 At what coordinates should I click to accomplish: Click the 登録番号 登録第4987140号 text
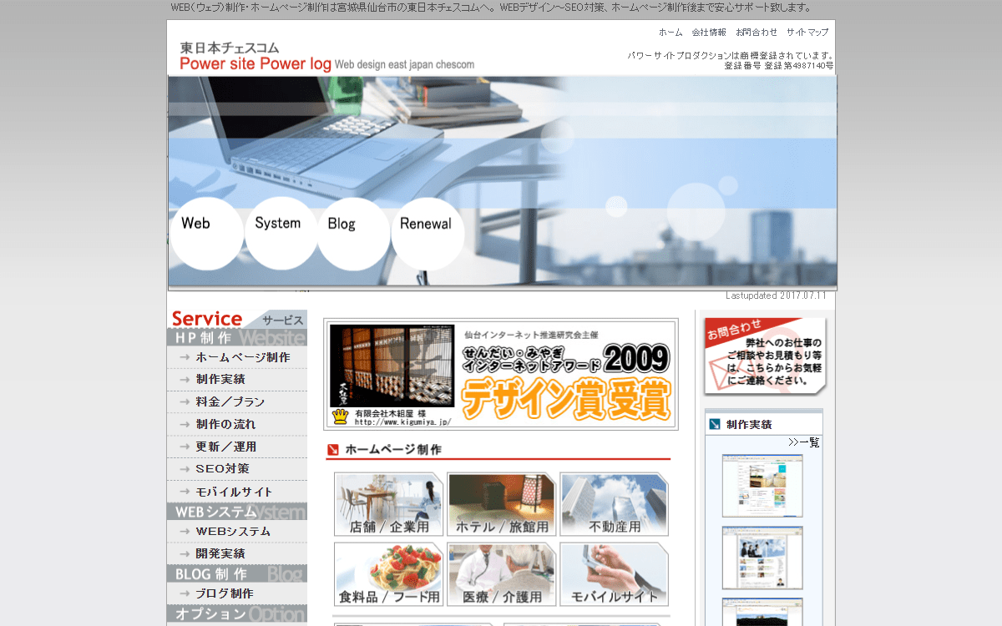(778, 66)
